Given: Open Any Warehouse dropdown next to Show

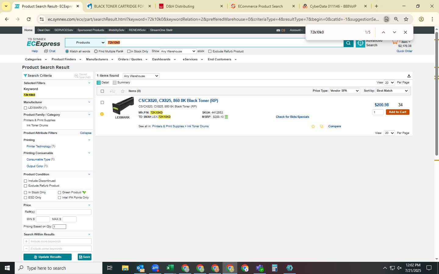Looking at the screenshot, I should coord(178,51).
